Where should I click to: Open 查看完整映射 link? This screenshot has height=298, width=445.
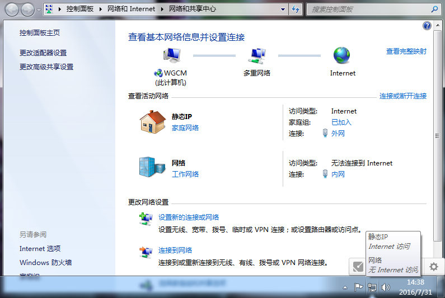[406, 51]
